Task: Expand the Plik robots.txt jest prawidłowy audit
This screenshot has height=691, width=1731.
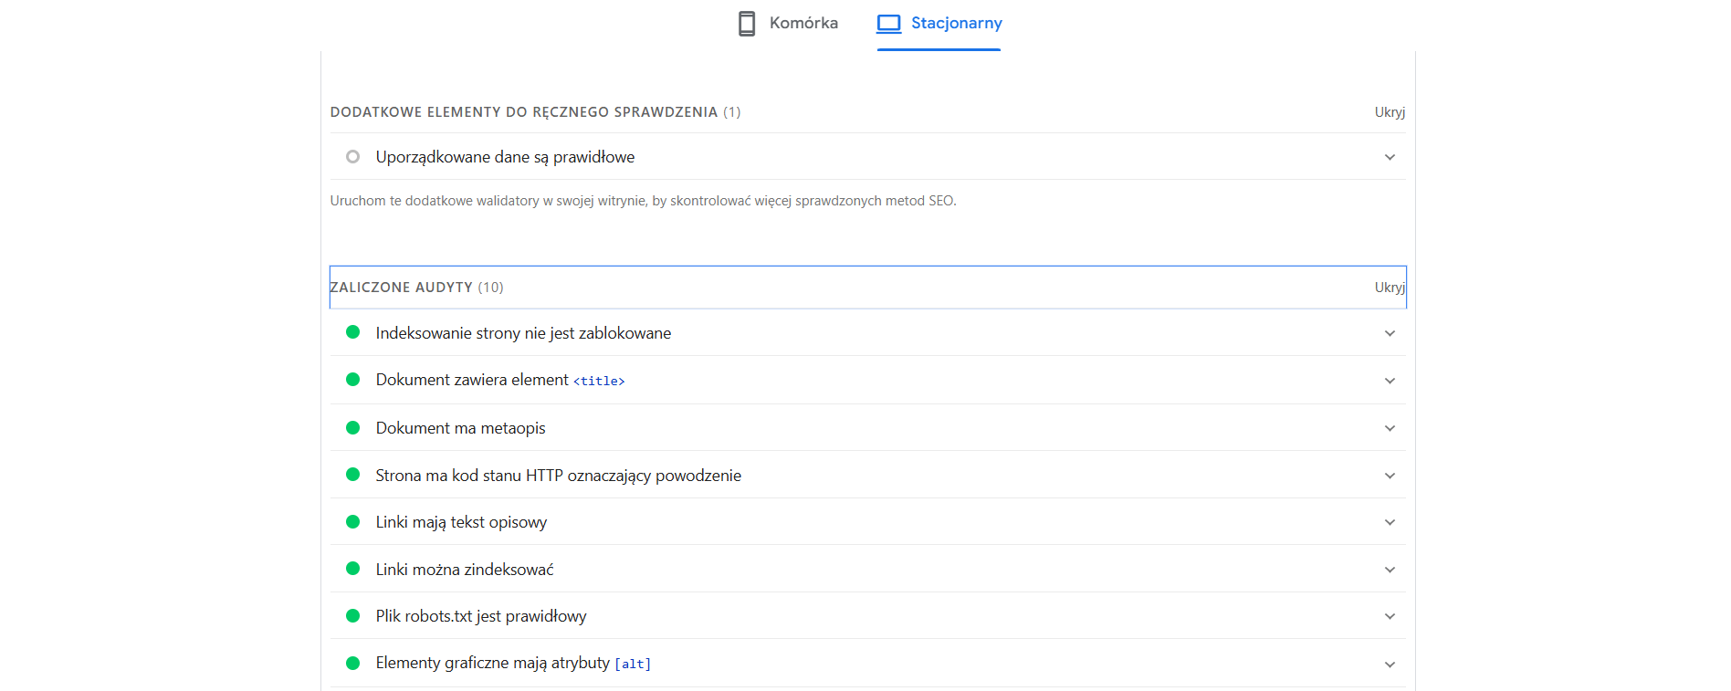Action: point(1390,615)
